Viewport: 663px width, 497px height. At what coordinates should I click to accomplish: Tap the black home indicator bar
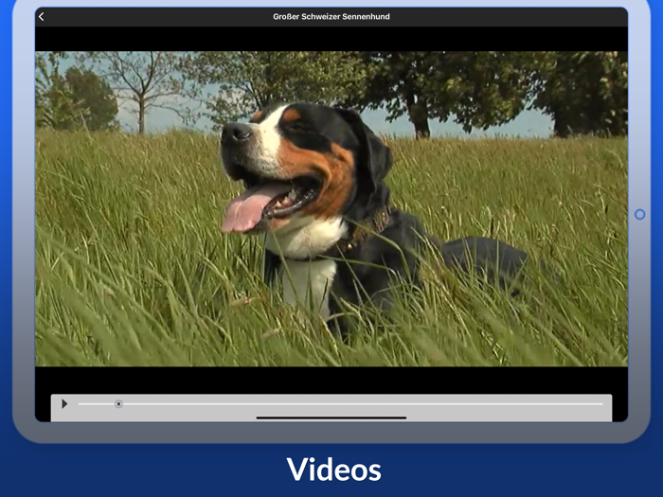[x=331, y=417]
